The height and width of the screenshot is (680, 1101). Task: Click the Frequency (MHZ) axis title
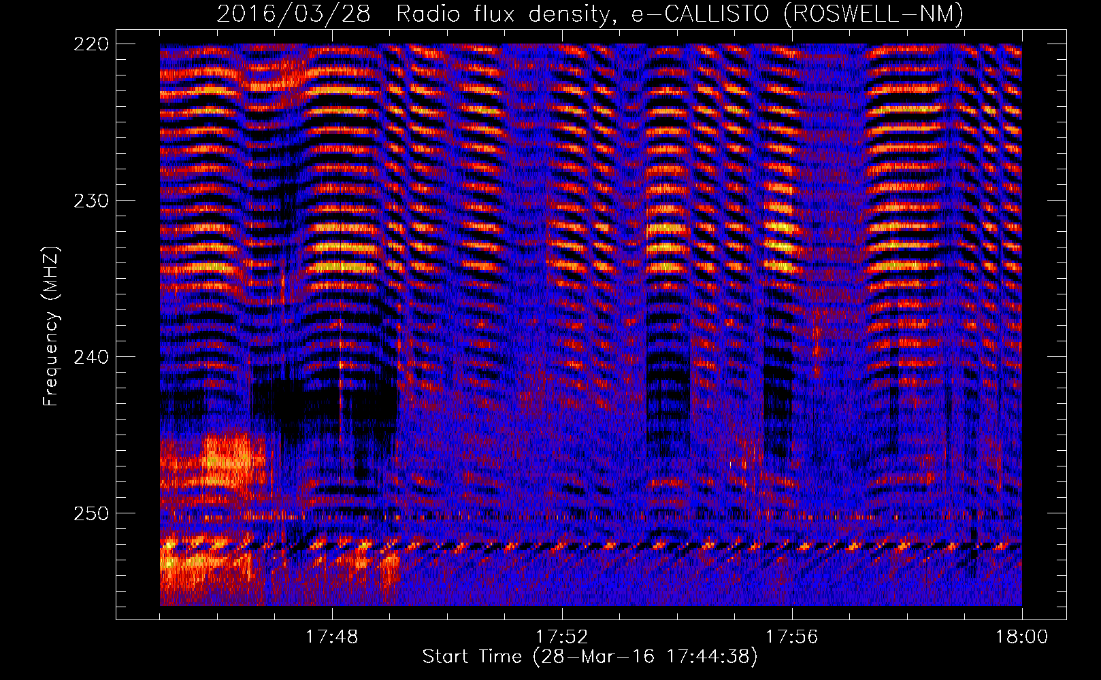(51, 326)
